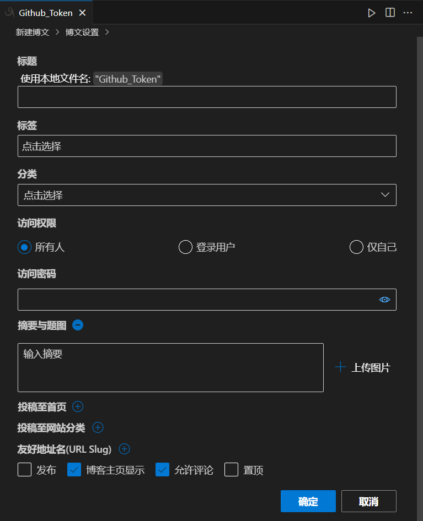Viewport: 423px width, 521px height.
Task: Select the 登录用户 radio option
Action: point(185,247)
